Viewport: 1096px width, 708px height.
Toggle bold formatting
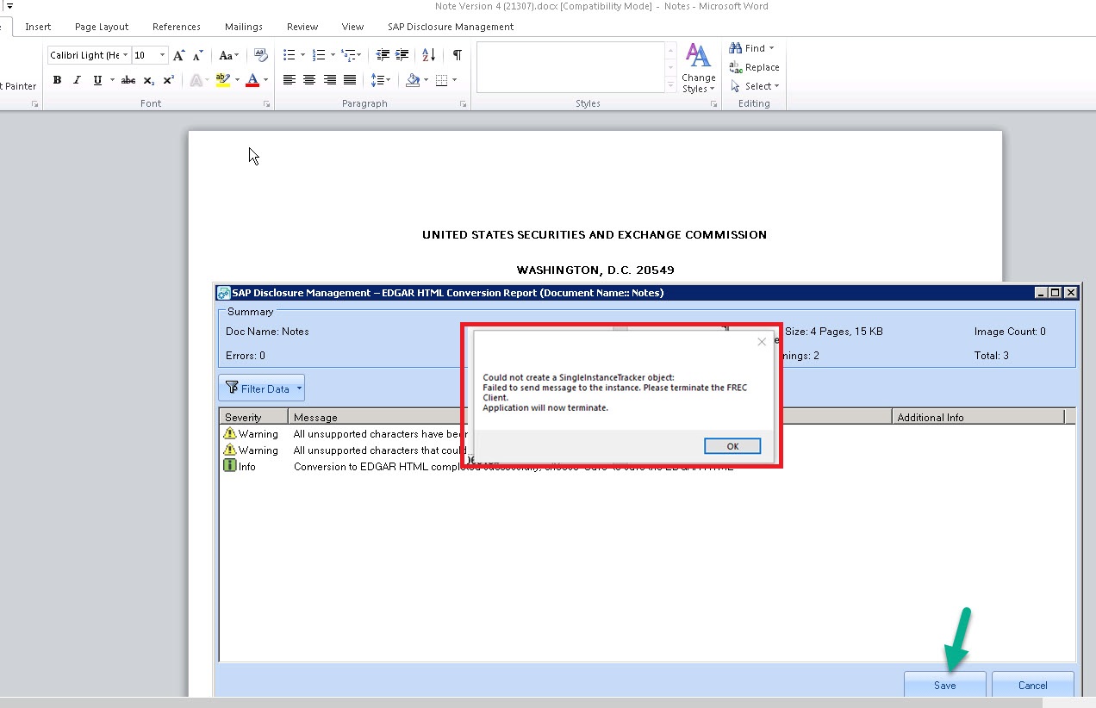(x=58, y=80)
